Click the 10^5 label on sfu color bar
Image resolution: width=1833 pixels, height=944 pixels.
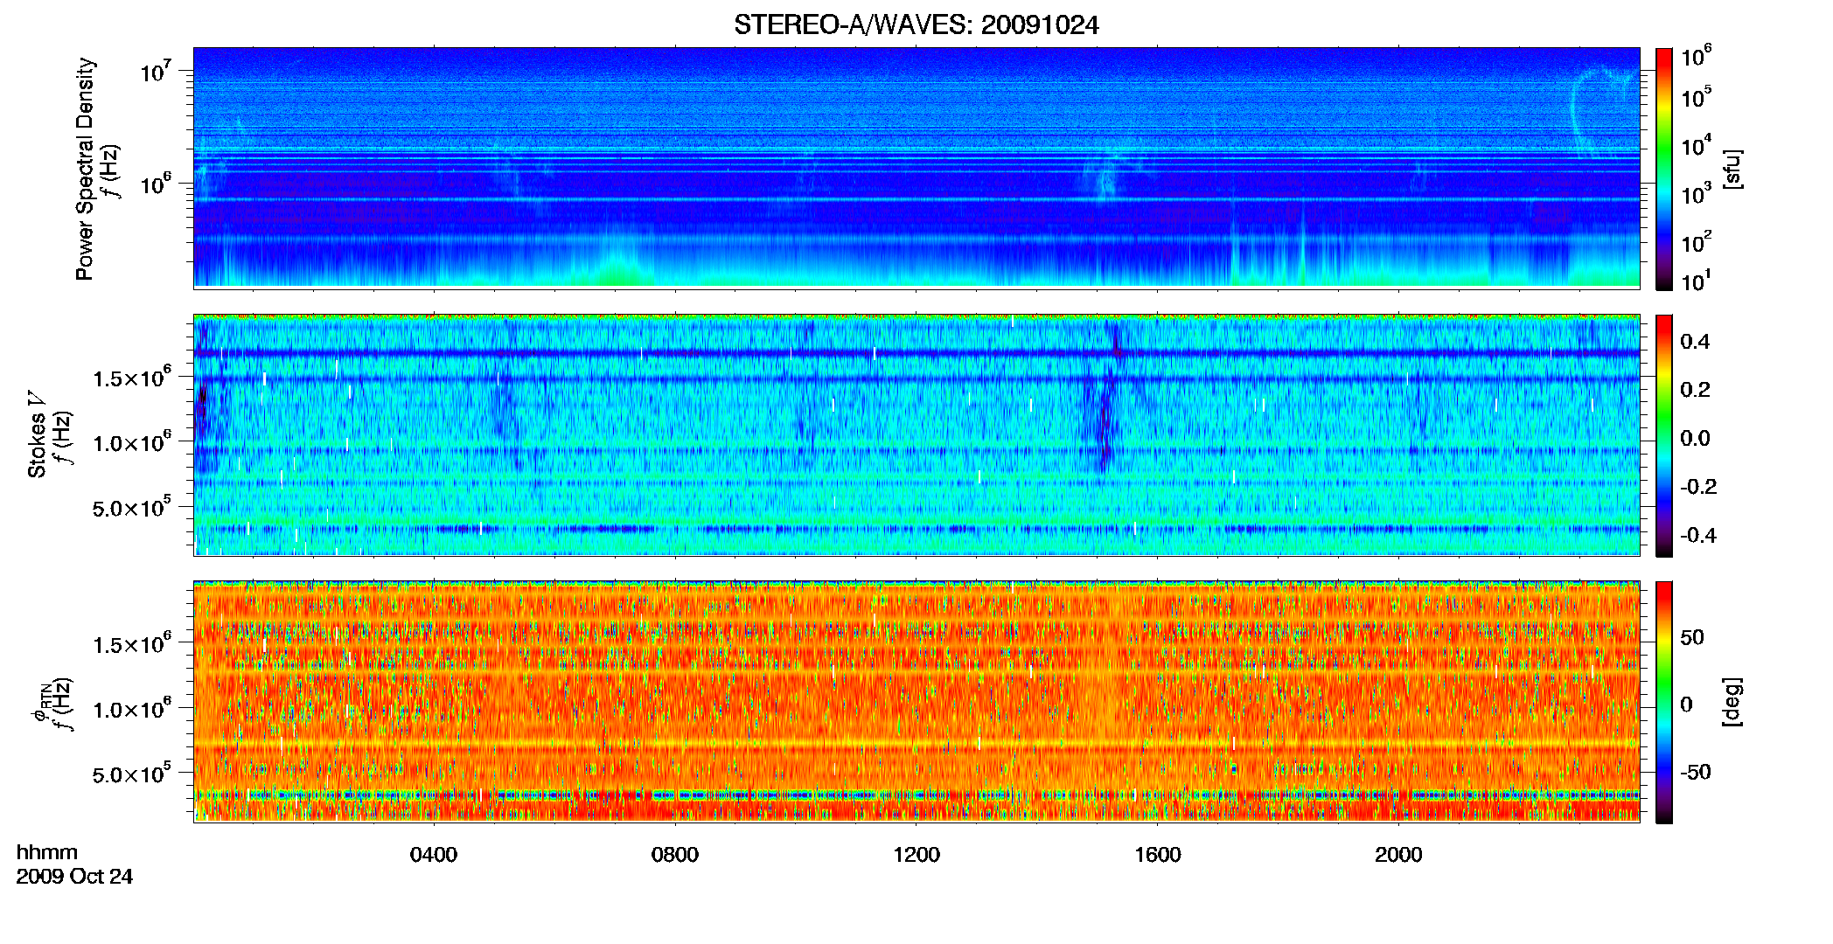[x=1697, y=97]
